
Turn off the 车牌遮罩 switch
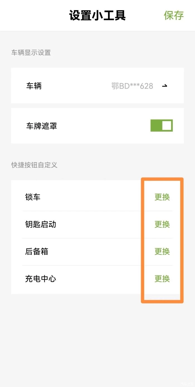tap(162, 126)
